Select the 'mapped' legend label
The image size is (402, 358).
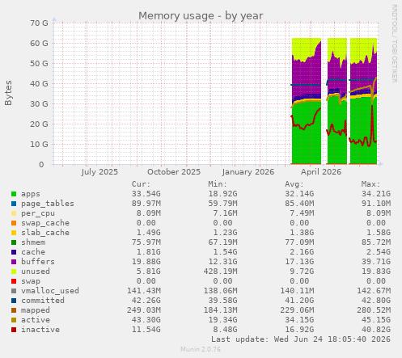click(36, 310)
